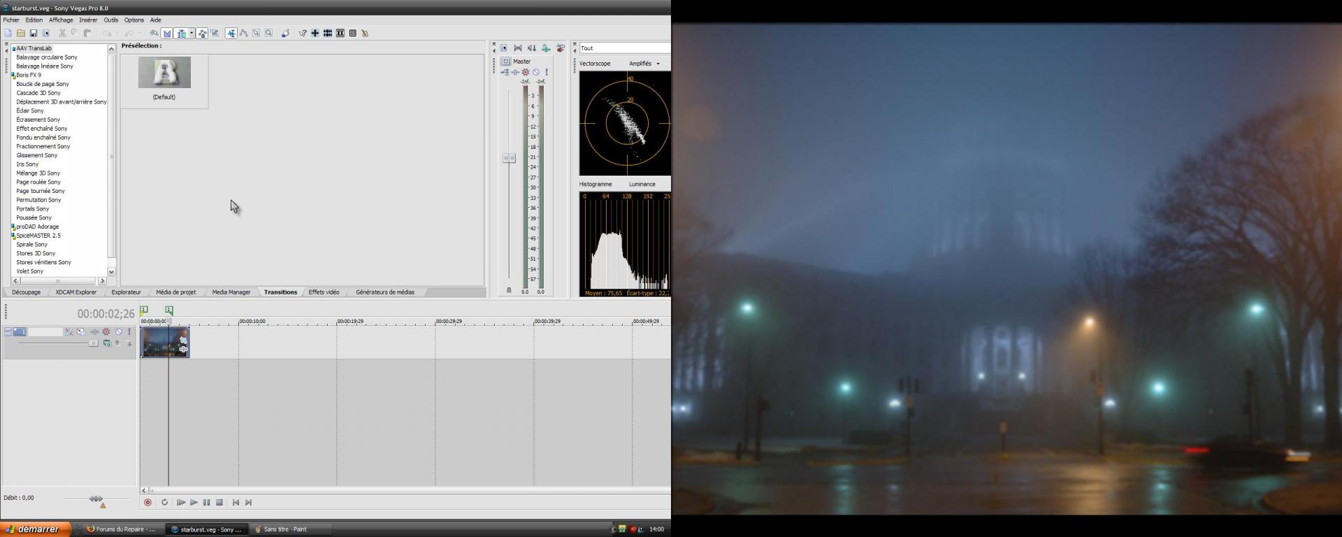Click the What's This help icon
The image size is (1342, 537).
tap(302, 33)
